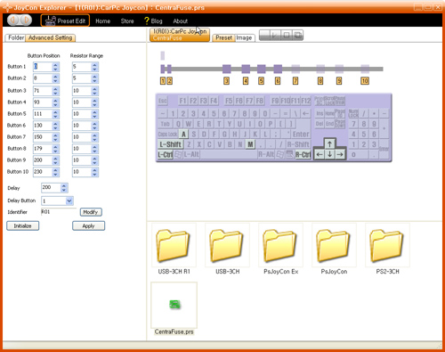Select button marker 8 on resistor bar

click(320, 80)
